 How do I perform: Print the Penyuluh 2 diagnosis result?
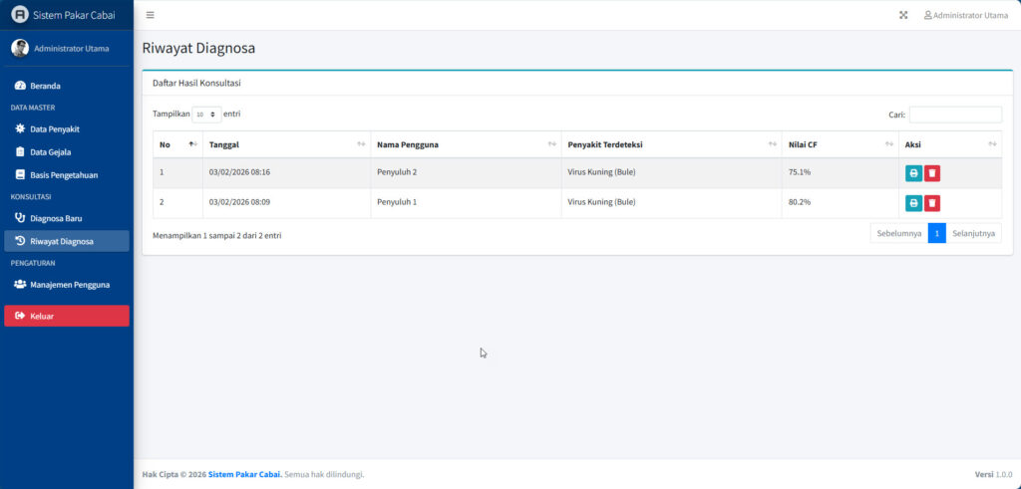click(913, 173)
